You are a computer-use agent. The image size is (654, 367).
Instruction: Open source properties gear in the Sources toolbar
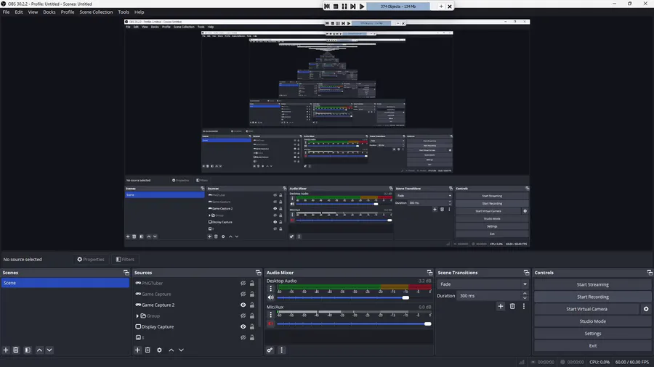[159, 350]
